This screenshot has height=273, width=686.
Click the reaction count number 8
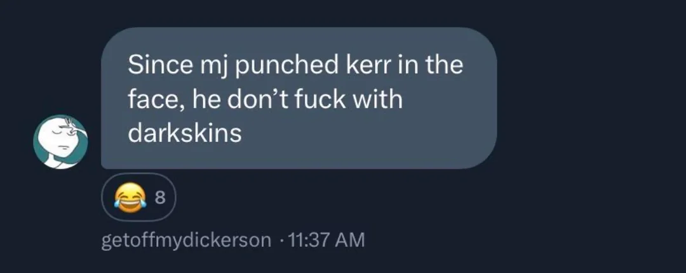[x=160, y=198]
